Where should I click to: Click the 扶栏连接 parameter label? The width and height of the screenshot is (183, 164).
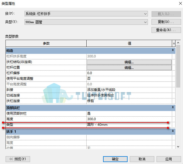13,101
